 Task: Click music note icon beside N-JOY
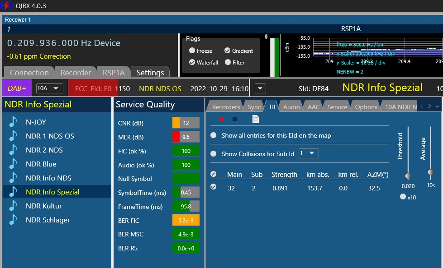(x=13, y=122)
